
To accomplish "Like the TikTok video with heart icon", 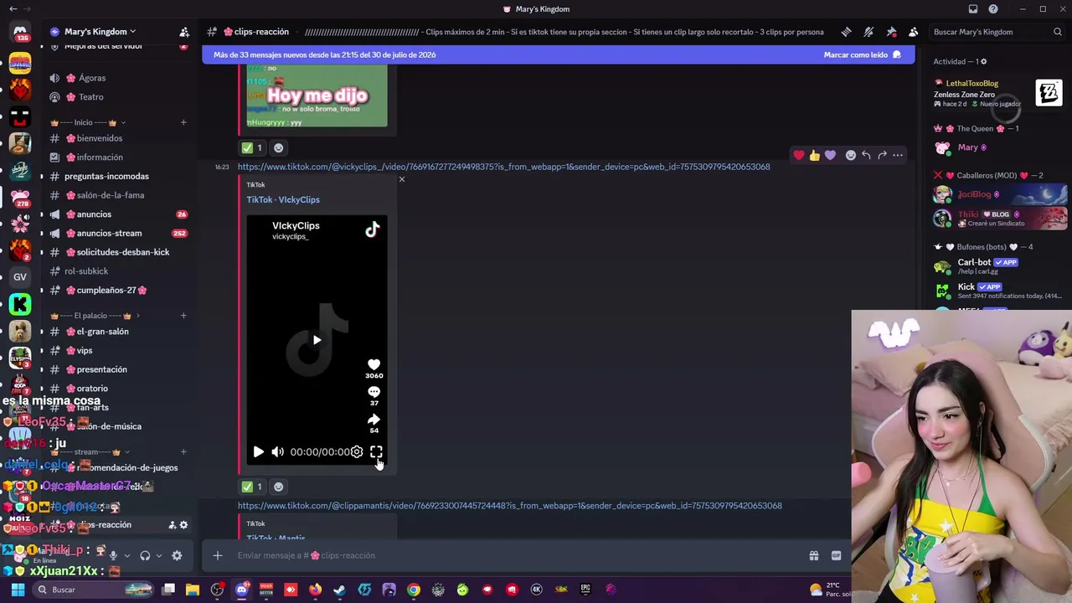I will pos(374,364).
